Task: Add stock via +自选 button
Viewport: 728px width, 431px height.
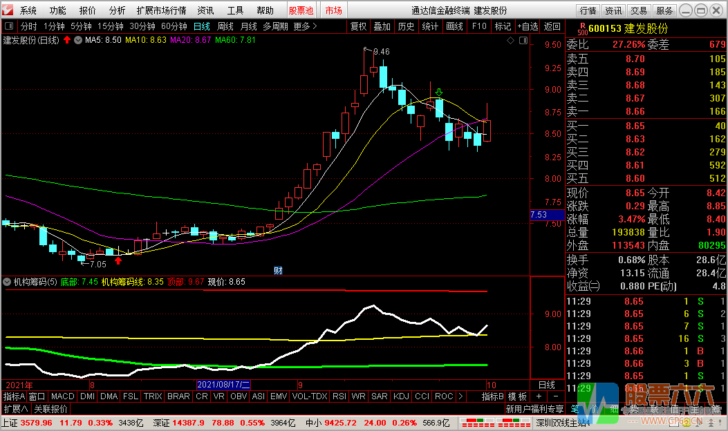Action: [x=528, y=26]
